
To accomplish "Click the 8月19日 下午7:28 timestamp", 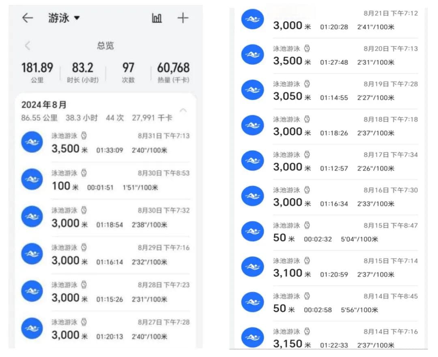I will [391, 84].
